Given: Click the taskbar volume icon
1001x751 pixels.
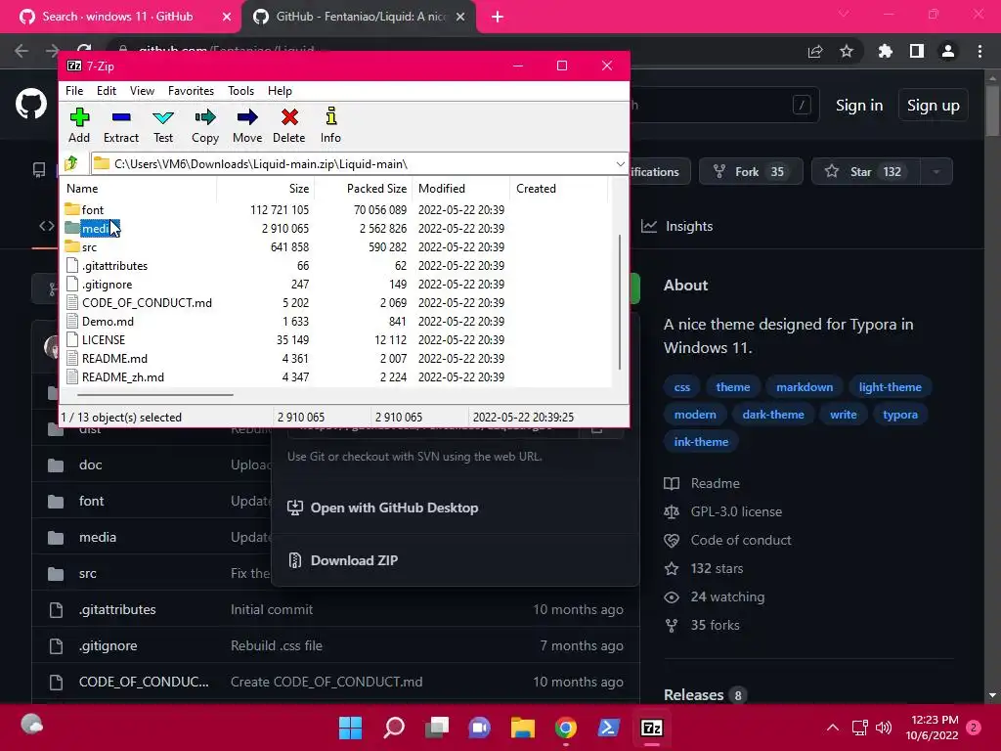Looking at the screenshot, I should 884,728.
